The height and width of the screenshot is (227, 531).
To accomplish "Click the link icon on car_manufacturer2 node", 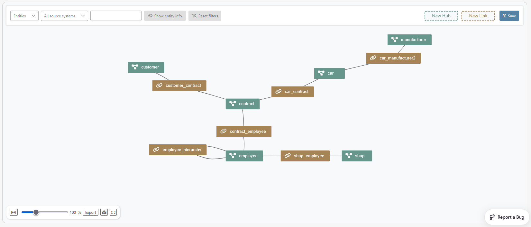I will point(373,58).
